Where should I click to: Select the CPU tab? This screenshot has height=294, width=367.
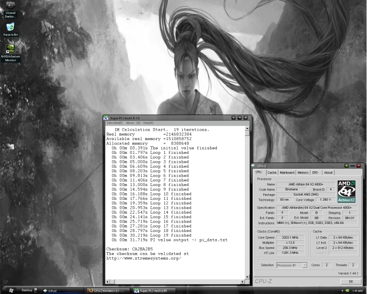pos(259,172)
